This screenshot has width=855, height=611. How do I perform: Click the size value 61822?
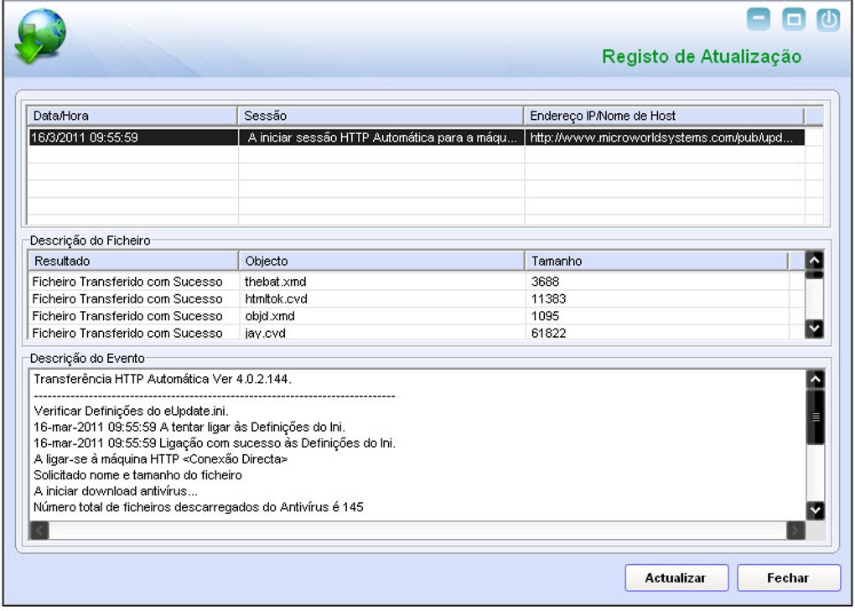click(x=548, y=333)
